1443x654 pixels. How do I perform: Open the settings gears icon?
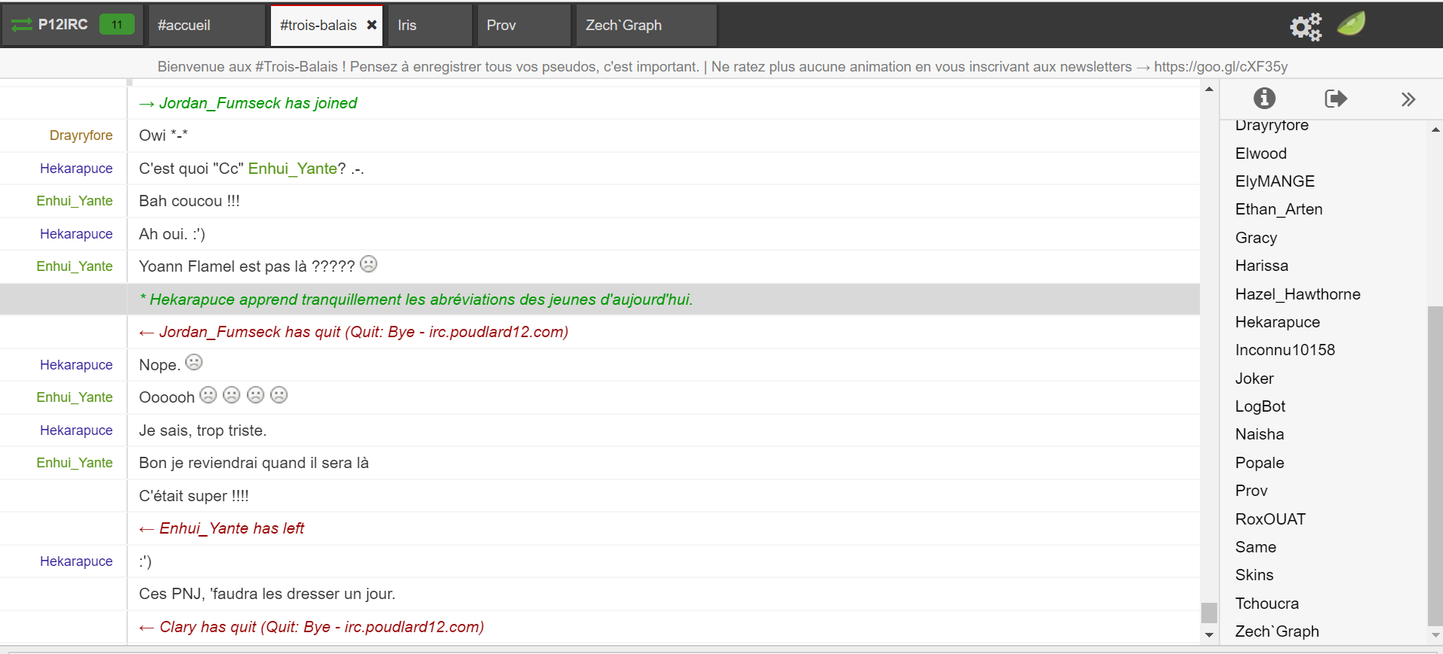point(1305,26)
